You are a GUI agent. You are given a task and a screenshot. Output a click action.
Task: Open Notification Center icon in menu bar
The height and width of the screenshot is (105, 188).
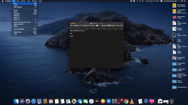185,1
